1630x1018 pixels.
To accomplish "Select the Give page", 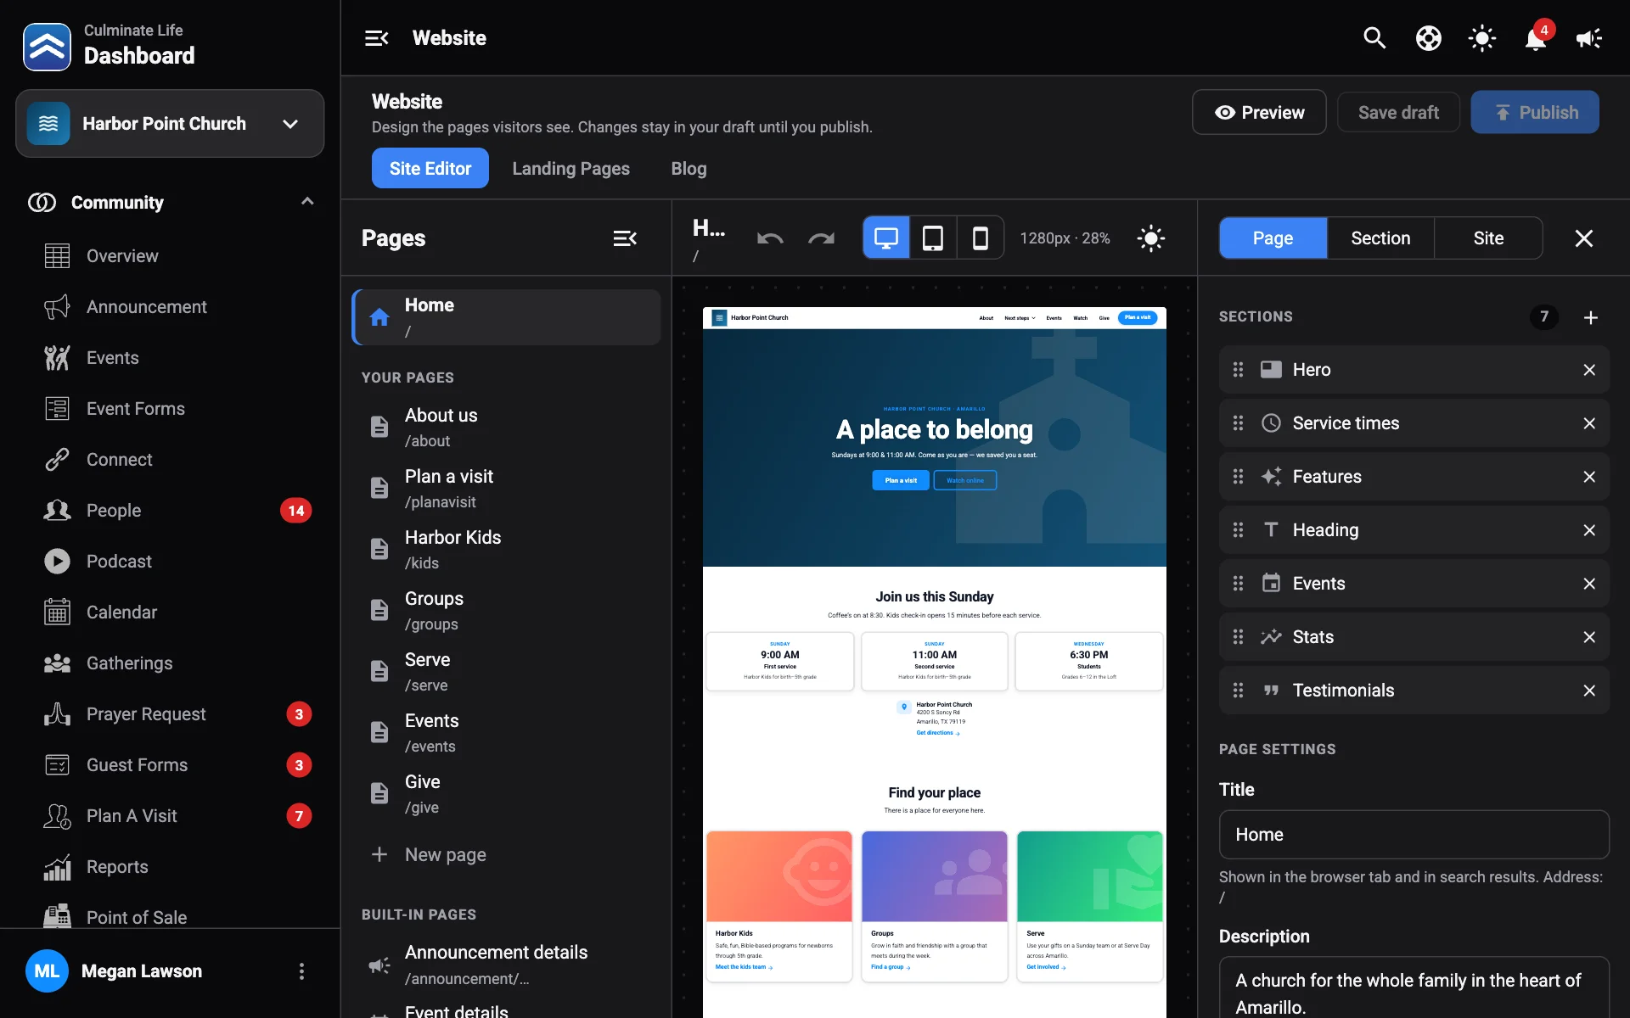I will [506, 793].
